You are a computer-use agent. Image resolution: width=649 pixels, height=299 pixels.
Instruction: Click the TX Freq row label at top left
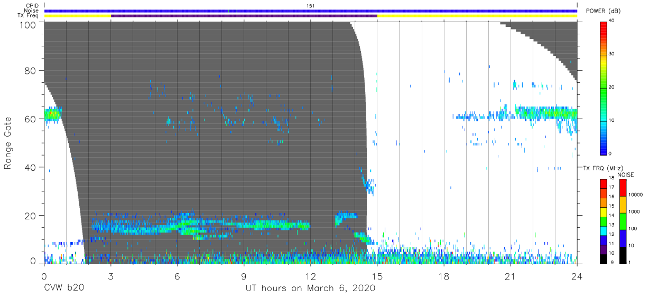coord(29,16)
